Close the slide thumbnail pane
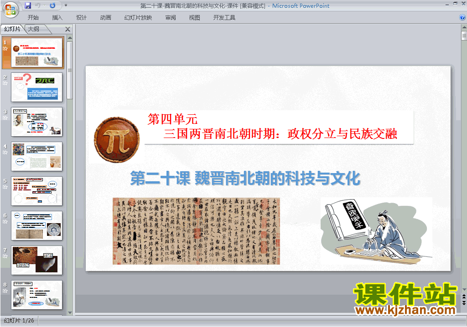The height and width of the screenshot is (327, 467). click(x=67, y=29)
